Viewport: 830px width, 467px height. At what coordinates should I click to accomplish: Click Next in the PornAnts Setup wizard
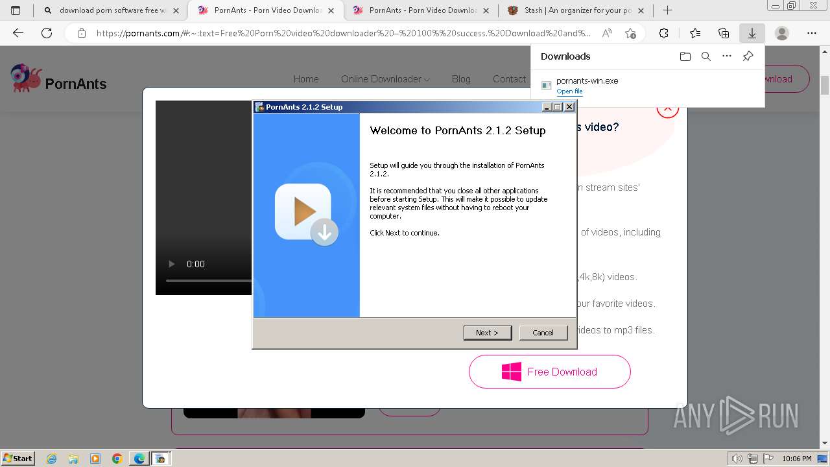pos(488,333)
